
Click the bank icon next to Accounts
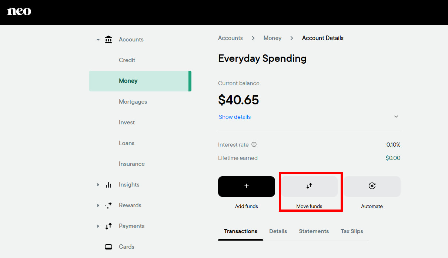[108, 39]
